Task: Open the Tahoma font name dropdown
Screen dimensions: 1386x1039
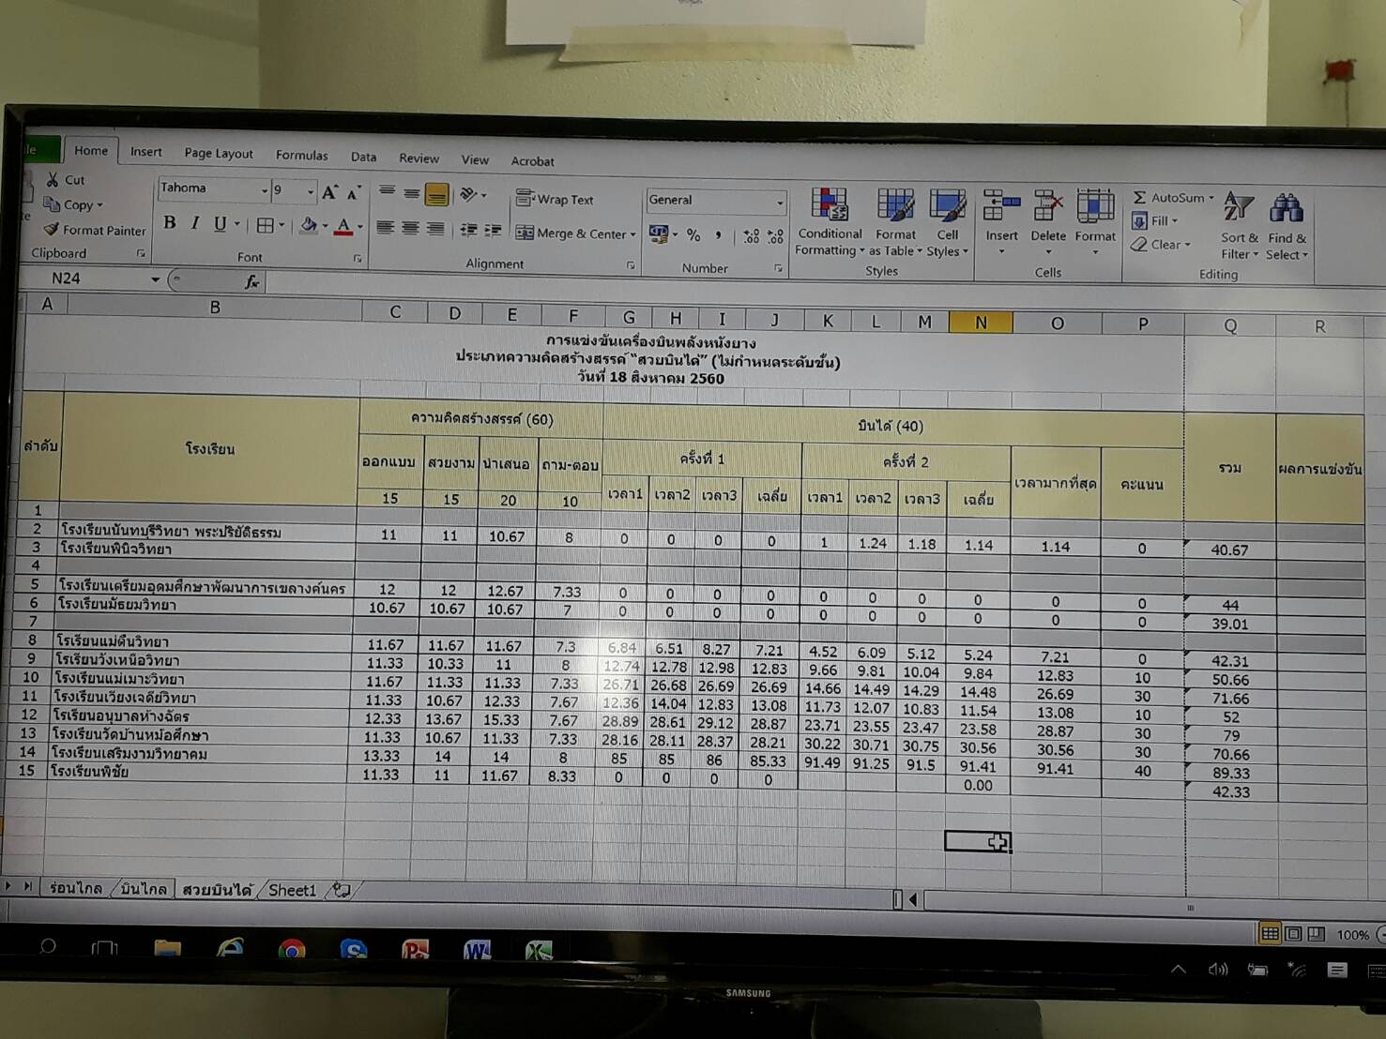Action: (264, 190)
